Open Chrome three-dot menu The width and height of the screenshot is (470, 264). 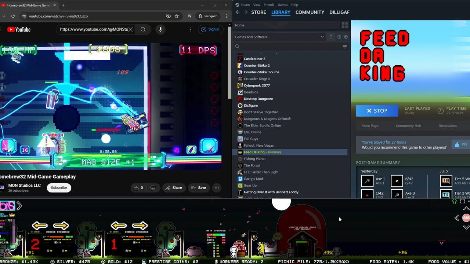click(x=226, y=16)
